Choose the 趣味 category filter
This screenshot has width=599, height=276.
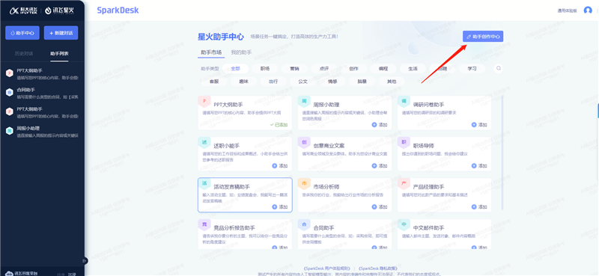[x=244, y=82]
